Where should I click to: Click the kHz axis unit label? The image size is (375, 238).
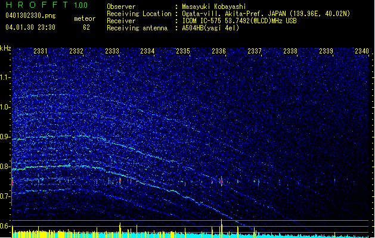5,48
